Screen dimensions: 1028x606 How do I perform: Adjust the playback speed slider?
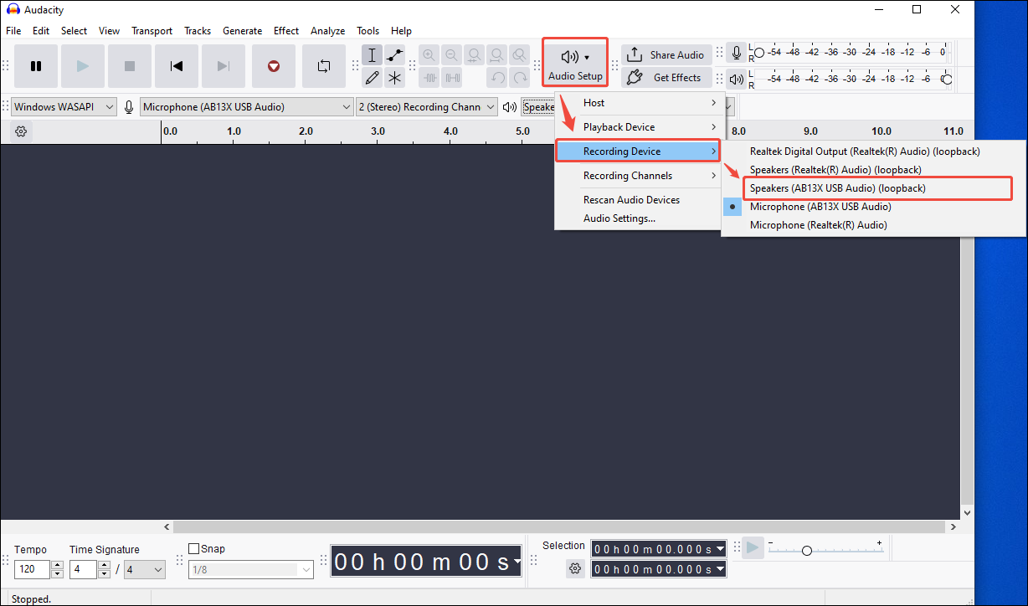pyautogui.click(x=806, y=551)
